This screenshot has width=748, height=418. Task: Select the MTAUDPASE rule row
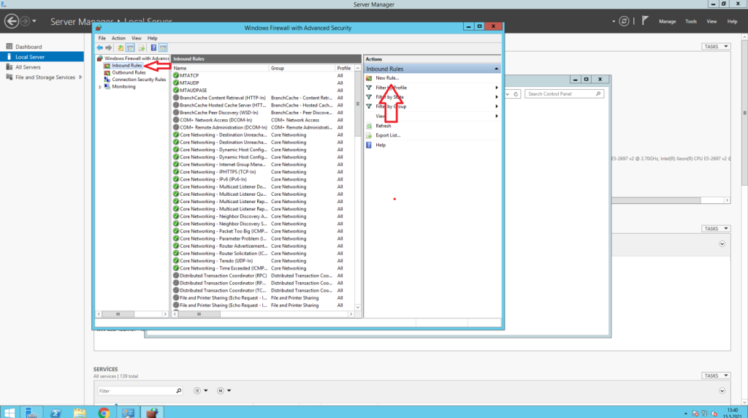263,90
